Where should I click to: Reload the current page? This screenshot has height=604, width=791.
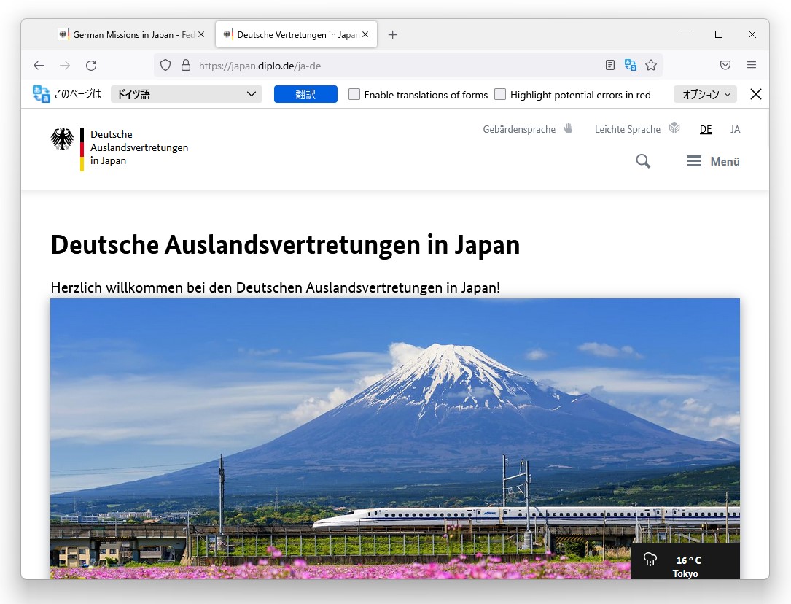point(91,65)
